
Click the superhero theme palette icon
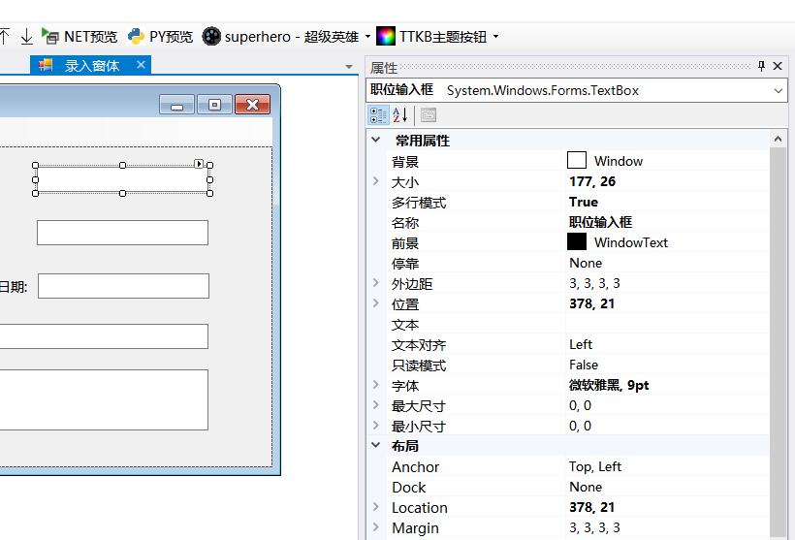[211, 37]
